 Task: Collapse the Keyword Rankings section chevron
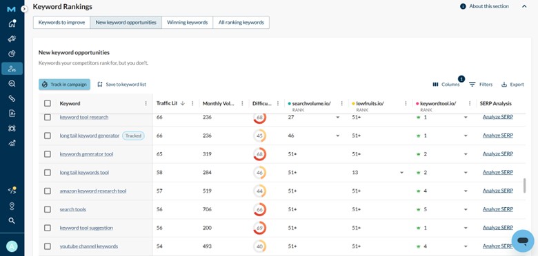pos(524,6)
